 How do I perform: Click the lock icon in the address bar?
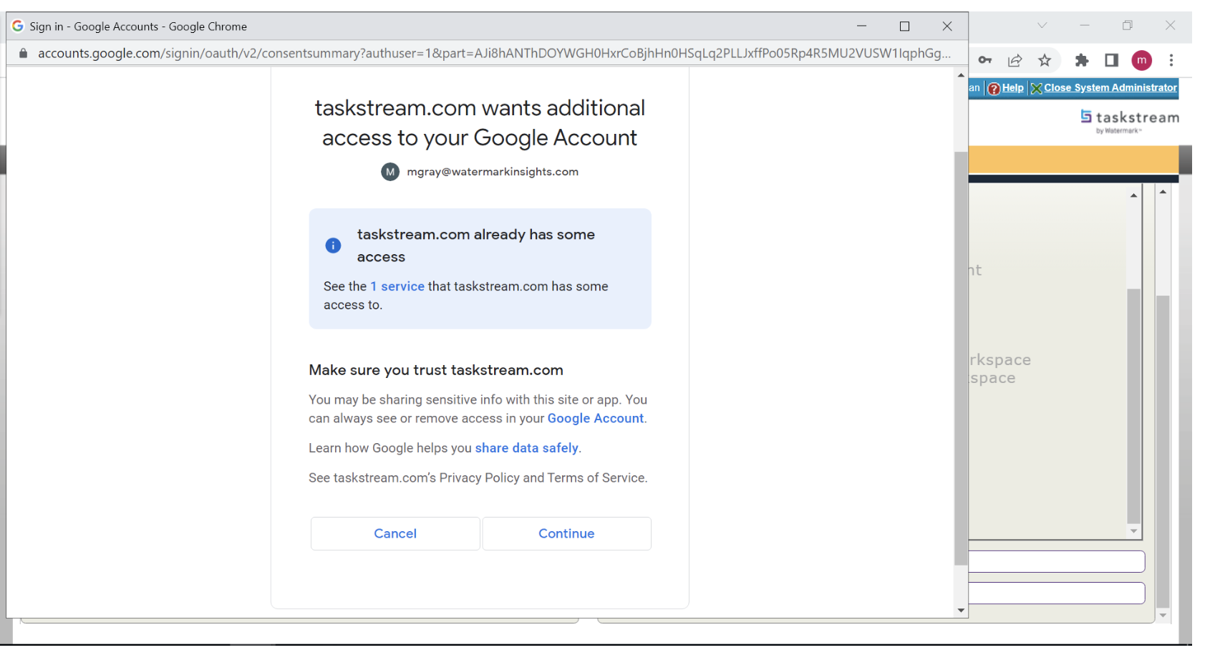click(x=23, y=53)
